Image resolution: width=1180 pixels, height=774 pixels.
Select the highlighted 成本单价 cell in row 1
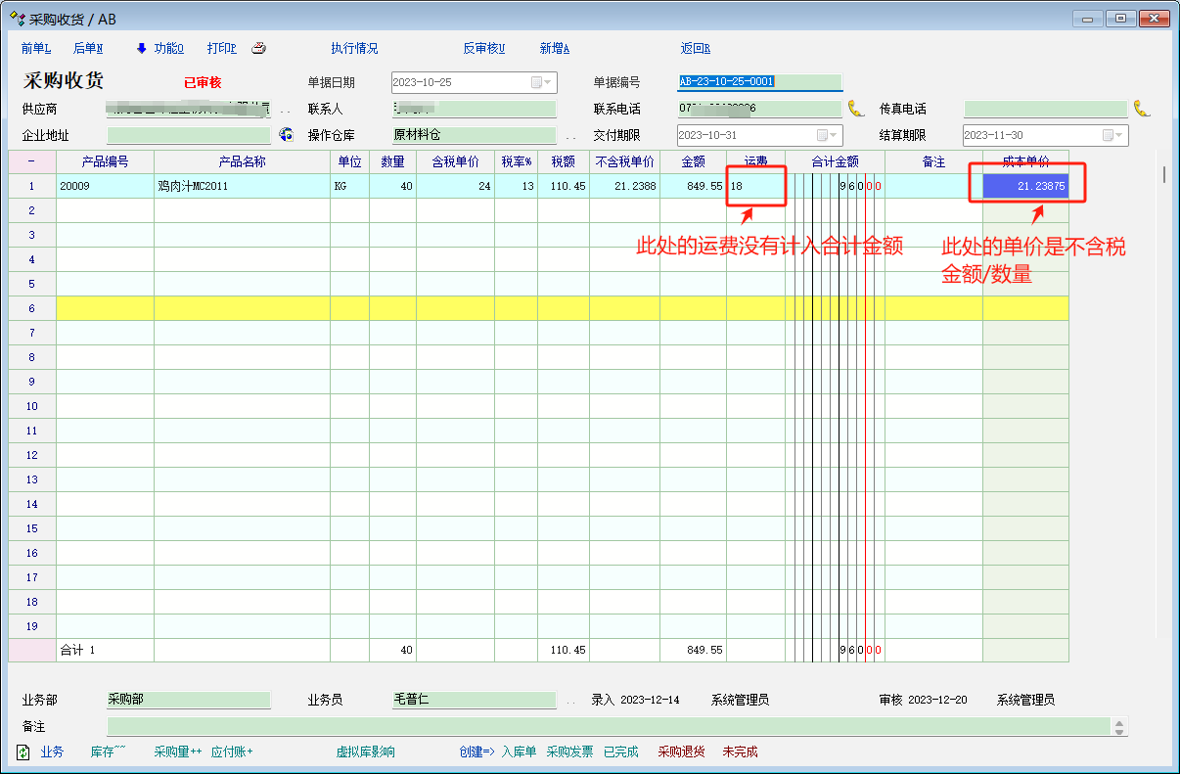[x=1025, y=186]
